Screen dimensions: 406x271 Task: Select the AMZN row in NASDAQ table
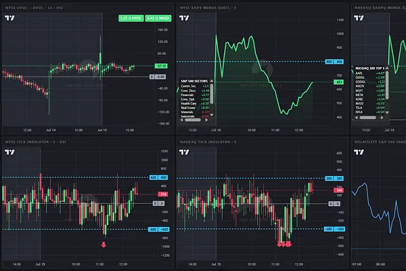[369, 86]
